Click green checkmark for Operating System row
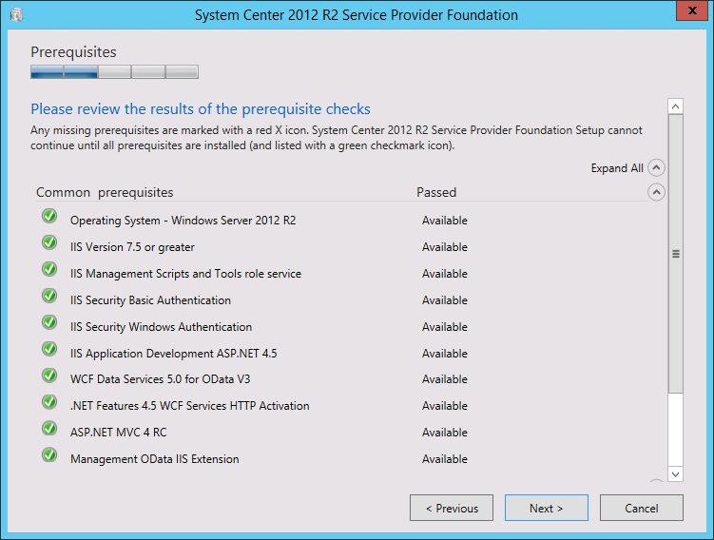Image resolution: width=714 pixels, height=540 pixels. 49,216
